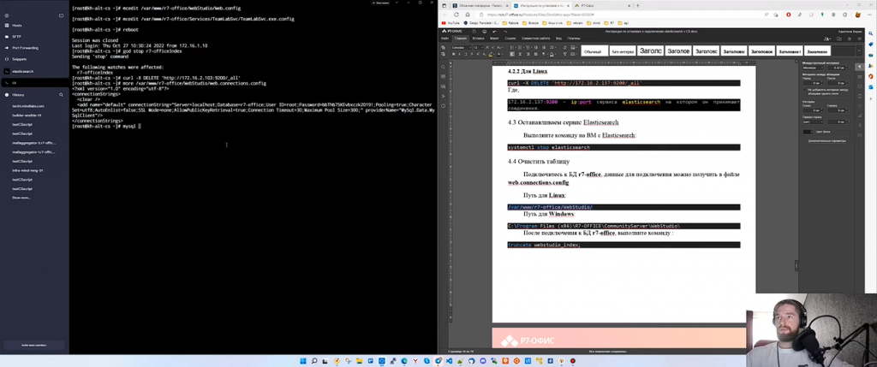Open a new browser tab
This screenshot has width=877, height=367.
[x=637, y=5]
